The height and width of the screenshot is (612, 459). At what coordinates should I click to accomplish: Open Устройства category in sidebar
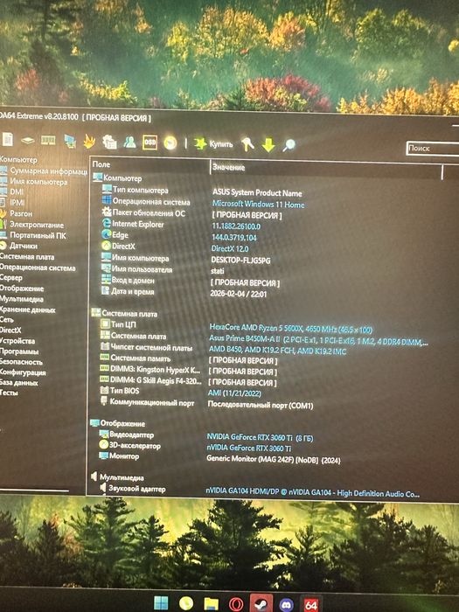pos(17,341)
